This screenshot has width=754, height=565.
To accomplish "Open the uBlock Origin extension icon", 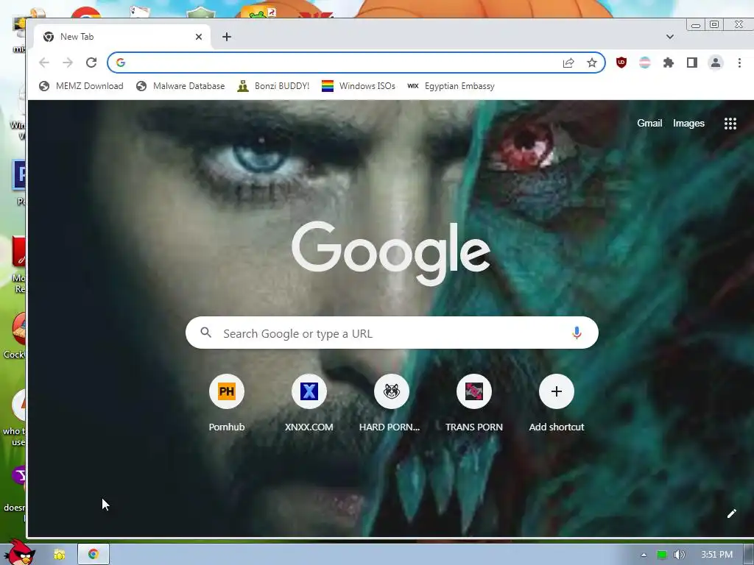I will 621,63.
